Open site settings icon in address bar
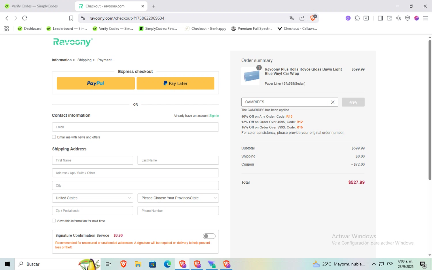The width and height of the screenshot is (432, 270). pyautogui.click(x=83, y=18)
